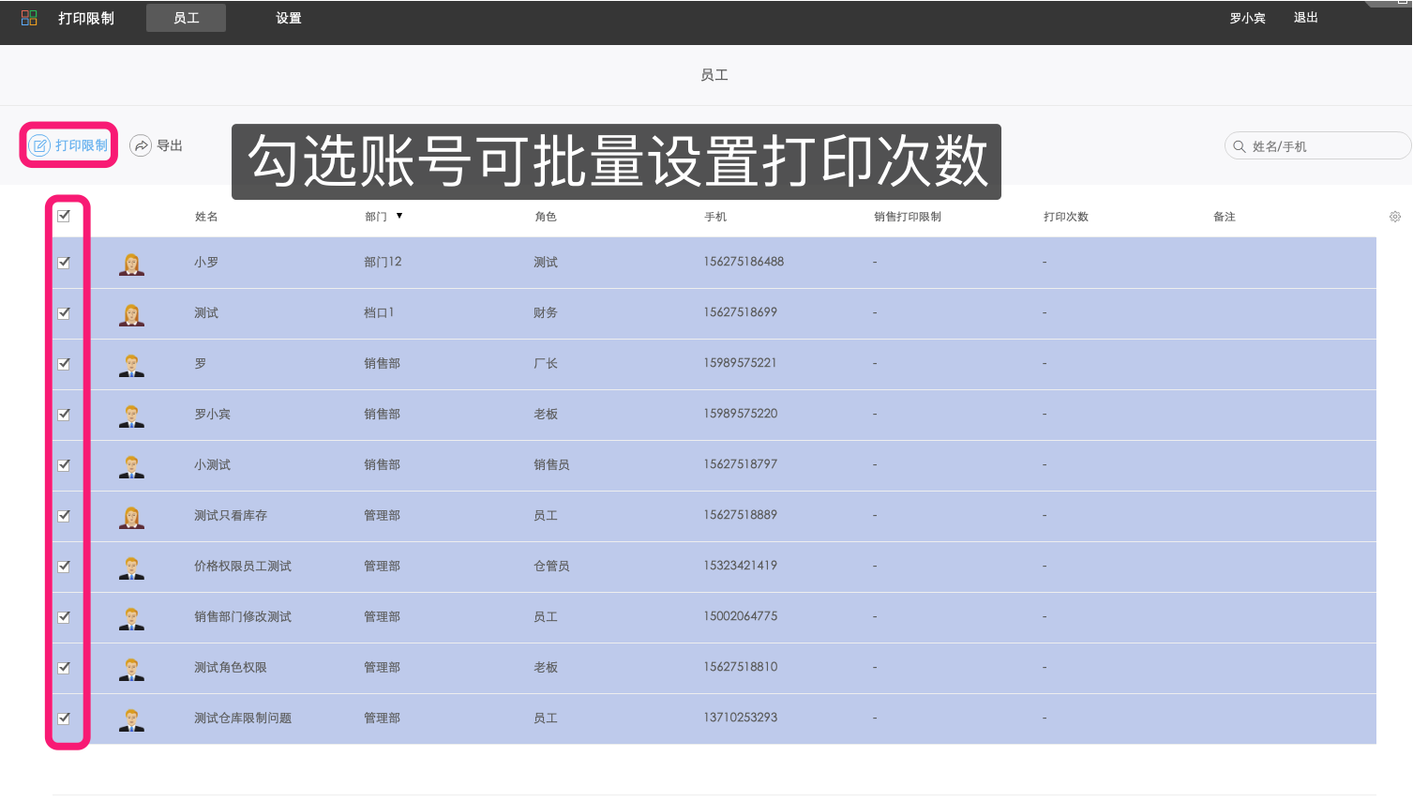Click the name 销售部门修改测试
This screenshot has width=1413, height=802.
[x=243, y=617]
